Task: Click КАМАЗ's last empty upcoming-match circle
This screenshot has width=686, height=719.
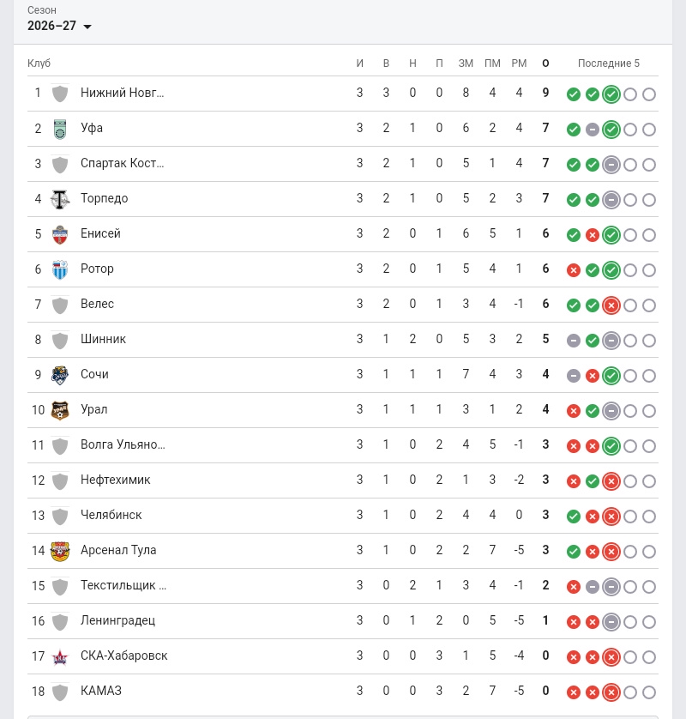Action: coord(649,692)
